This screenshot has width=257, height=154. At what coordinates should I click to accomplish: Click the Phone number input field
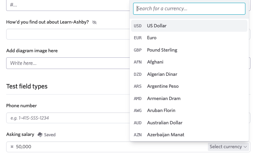point(68,118)
